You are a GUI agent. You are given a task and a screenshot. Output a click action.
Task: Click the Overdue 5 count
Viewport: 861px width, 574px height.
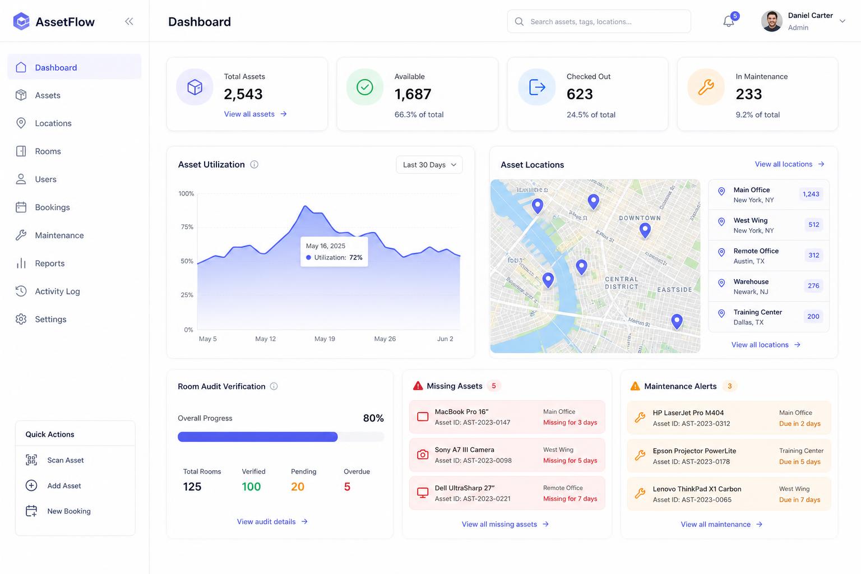347,487
